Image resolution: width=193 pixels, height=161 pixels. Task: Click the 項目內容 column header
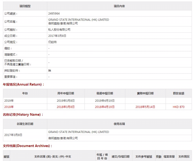click(x=119, y=6)
